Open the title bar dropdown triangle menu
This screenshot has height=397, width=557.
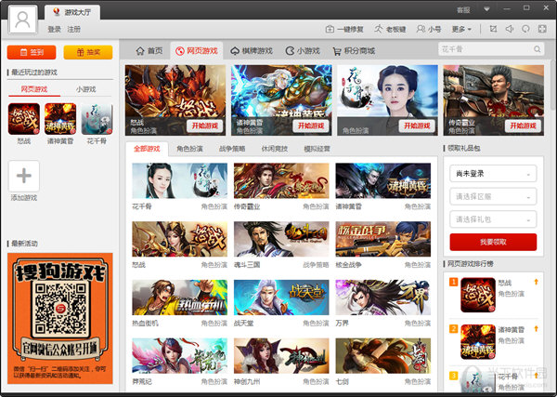487,9
